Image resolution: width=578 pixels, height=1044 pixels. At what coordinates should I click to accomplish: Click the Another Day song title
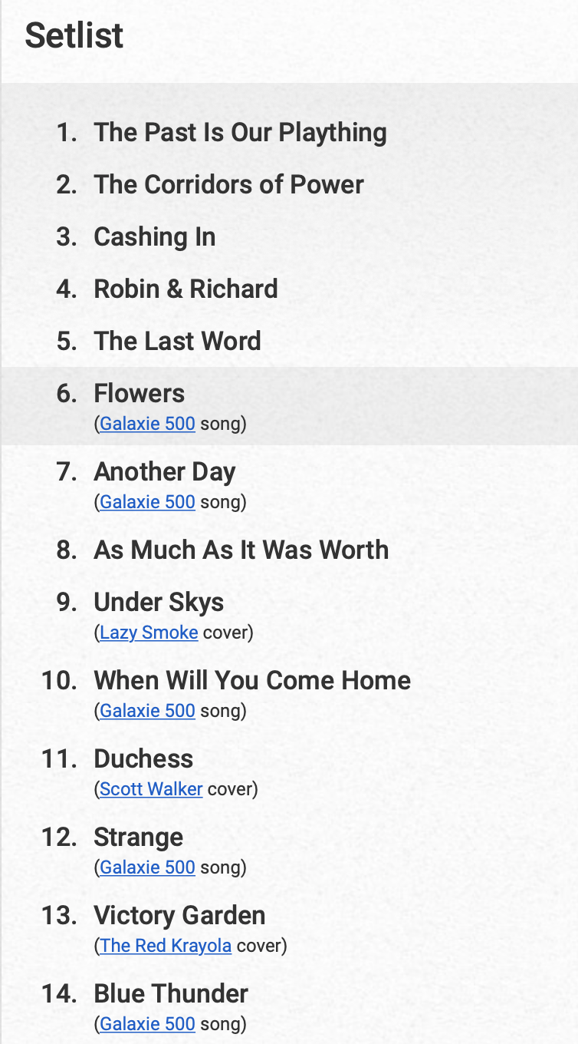click(x=165, y=471)
